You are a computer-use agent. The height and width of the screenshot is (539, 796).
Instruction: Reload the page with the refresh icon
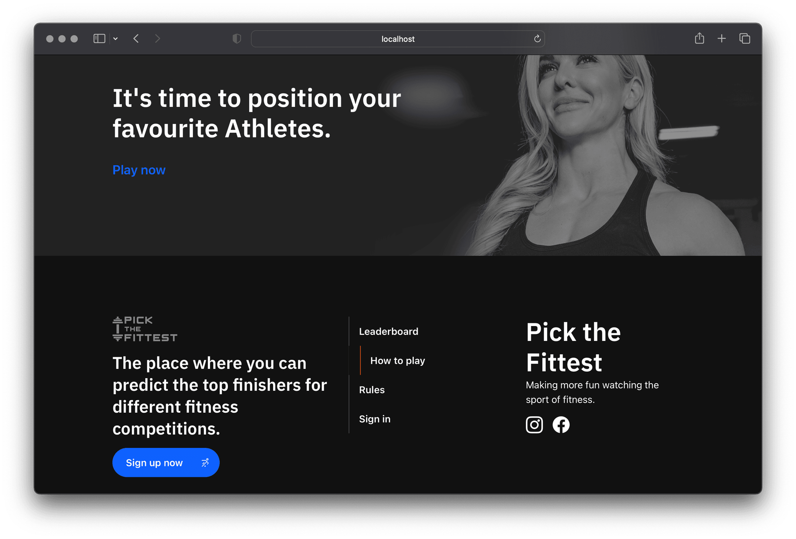click(537, 39)
